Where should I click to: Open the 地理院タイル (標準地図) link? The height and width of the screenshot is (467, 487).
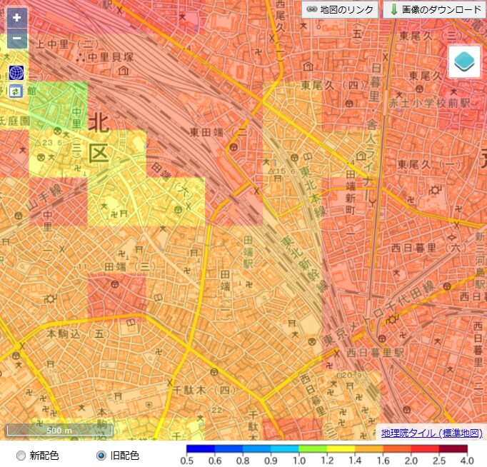pos(431,433)
